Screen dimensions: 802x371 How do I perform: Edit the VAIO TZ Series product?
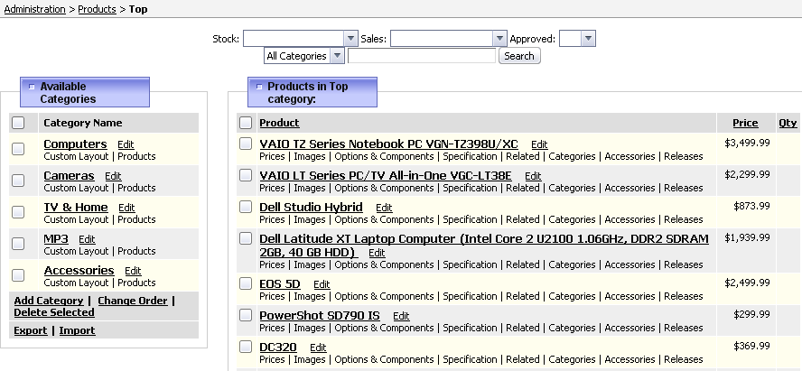pos(539,144)
